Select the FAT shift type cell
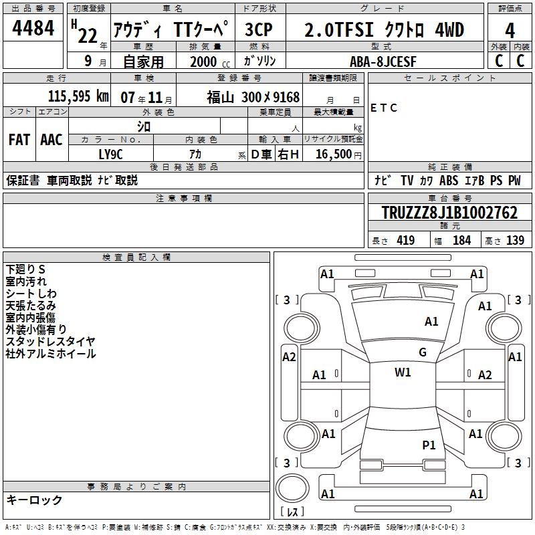The image size is (535, 535). [19, 140]
